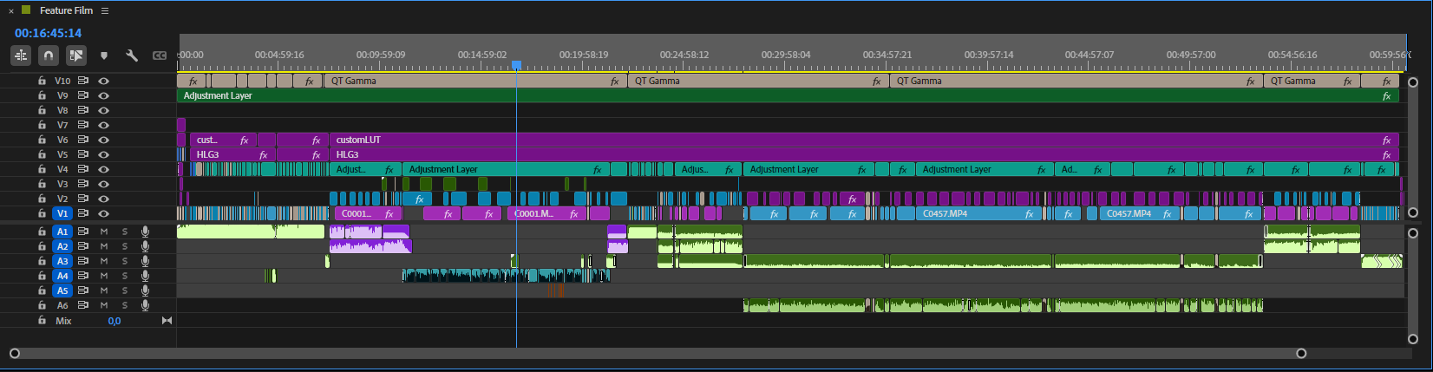Toggle Sync Lock on track V5
Screen dimensions: 1433x372
pyautogui.click(x=83, y=154)
